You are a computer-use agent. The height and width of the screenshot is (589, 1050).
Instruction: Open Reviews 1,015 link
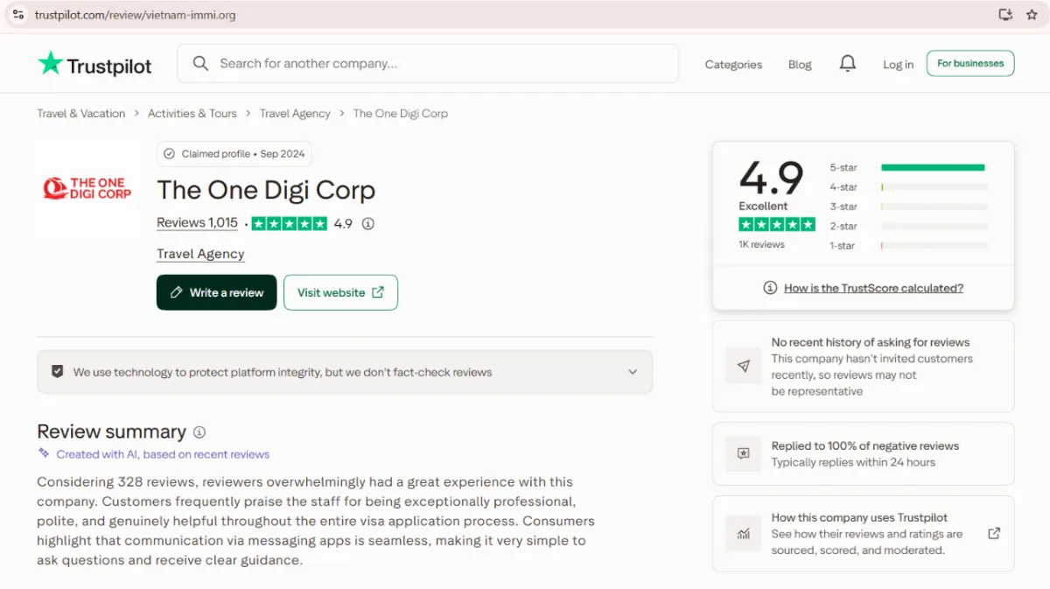197,223
